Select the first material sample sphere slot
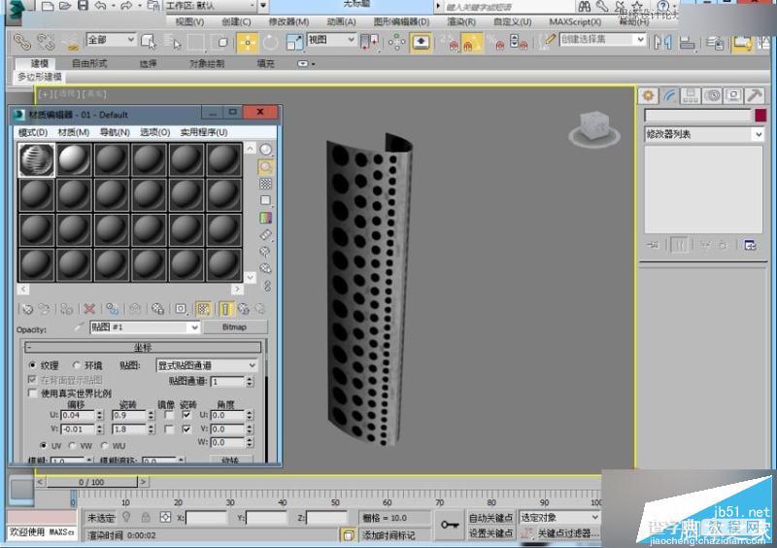 (36, 159)
